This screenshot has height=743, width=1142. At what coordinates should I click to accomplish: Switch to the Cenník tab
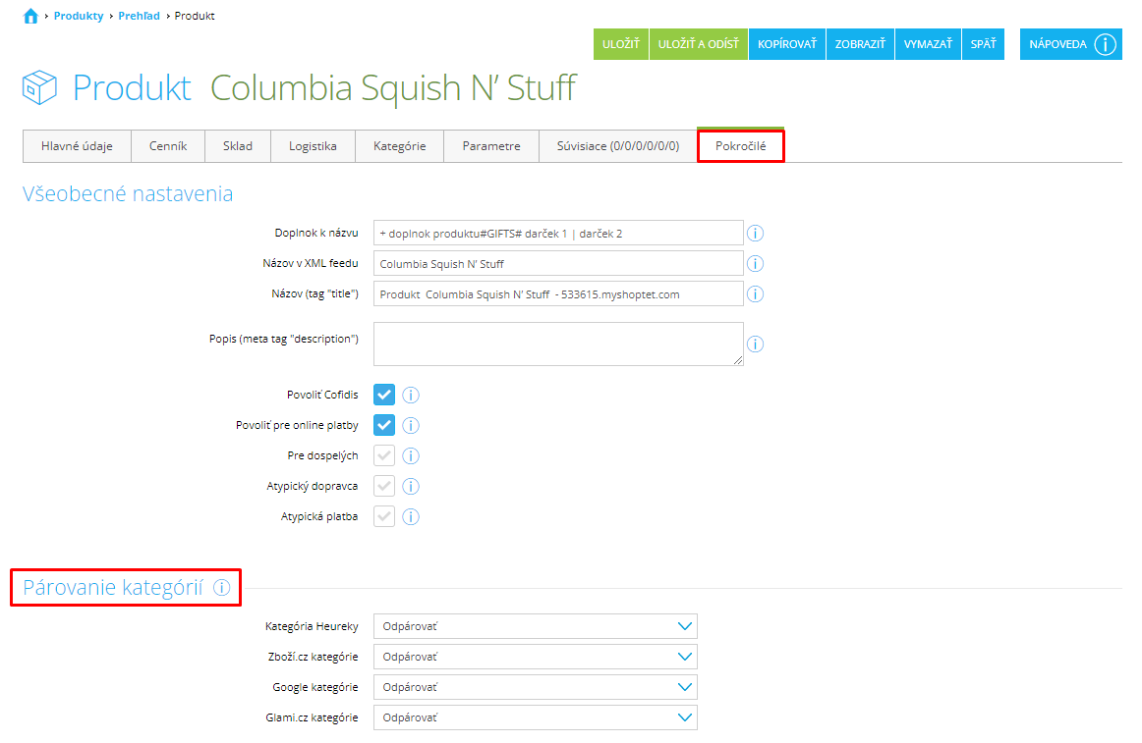[168, 146]
